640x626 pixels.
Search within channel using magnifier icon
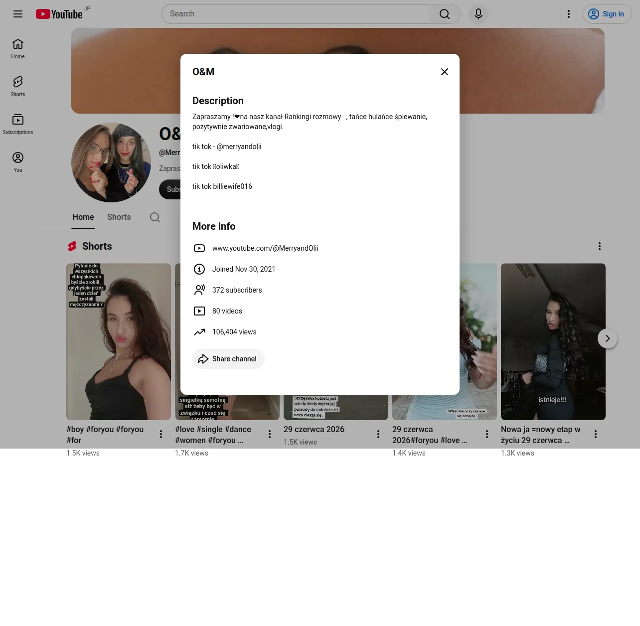pyautogui.click(x=155, y=217)
